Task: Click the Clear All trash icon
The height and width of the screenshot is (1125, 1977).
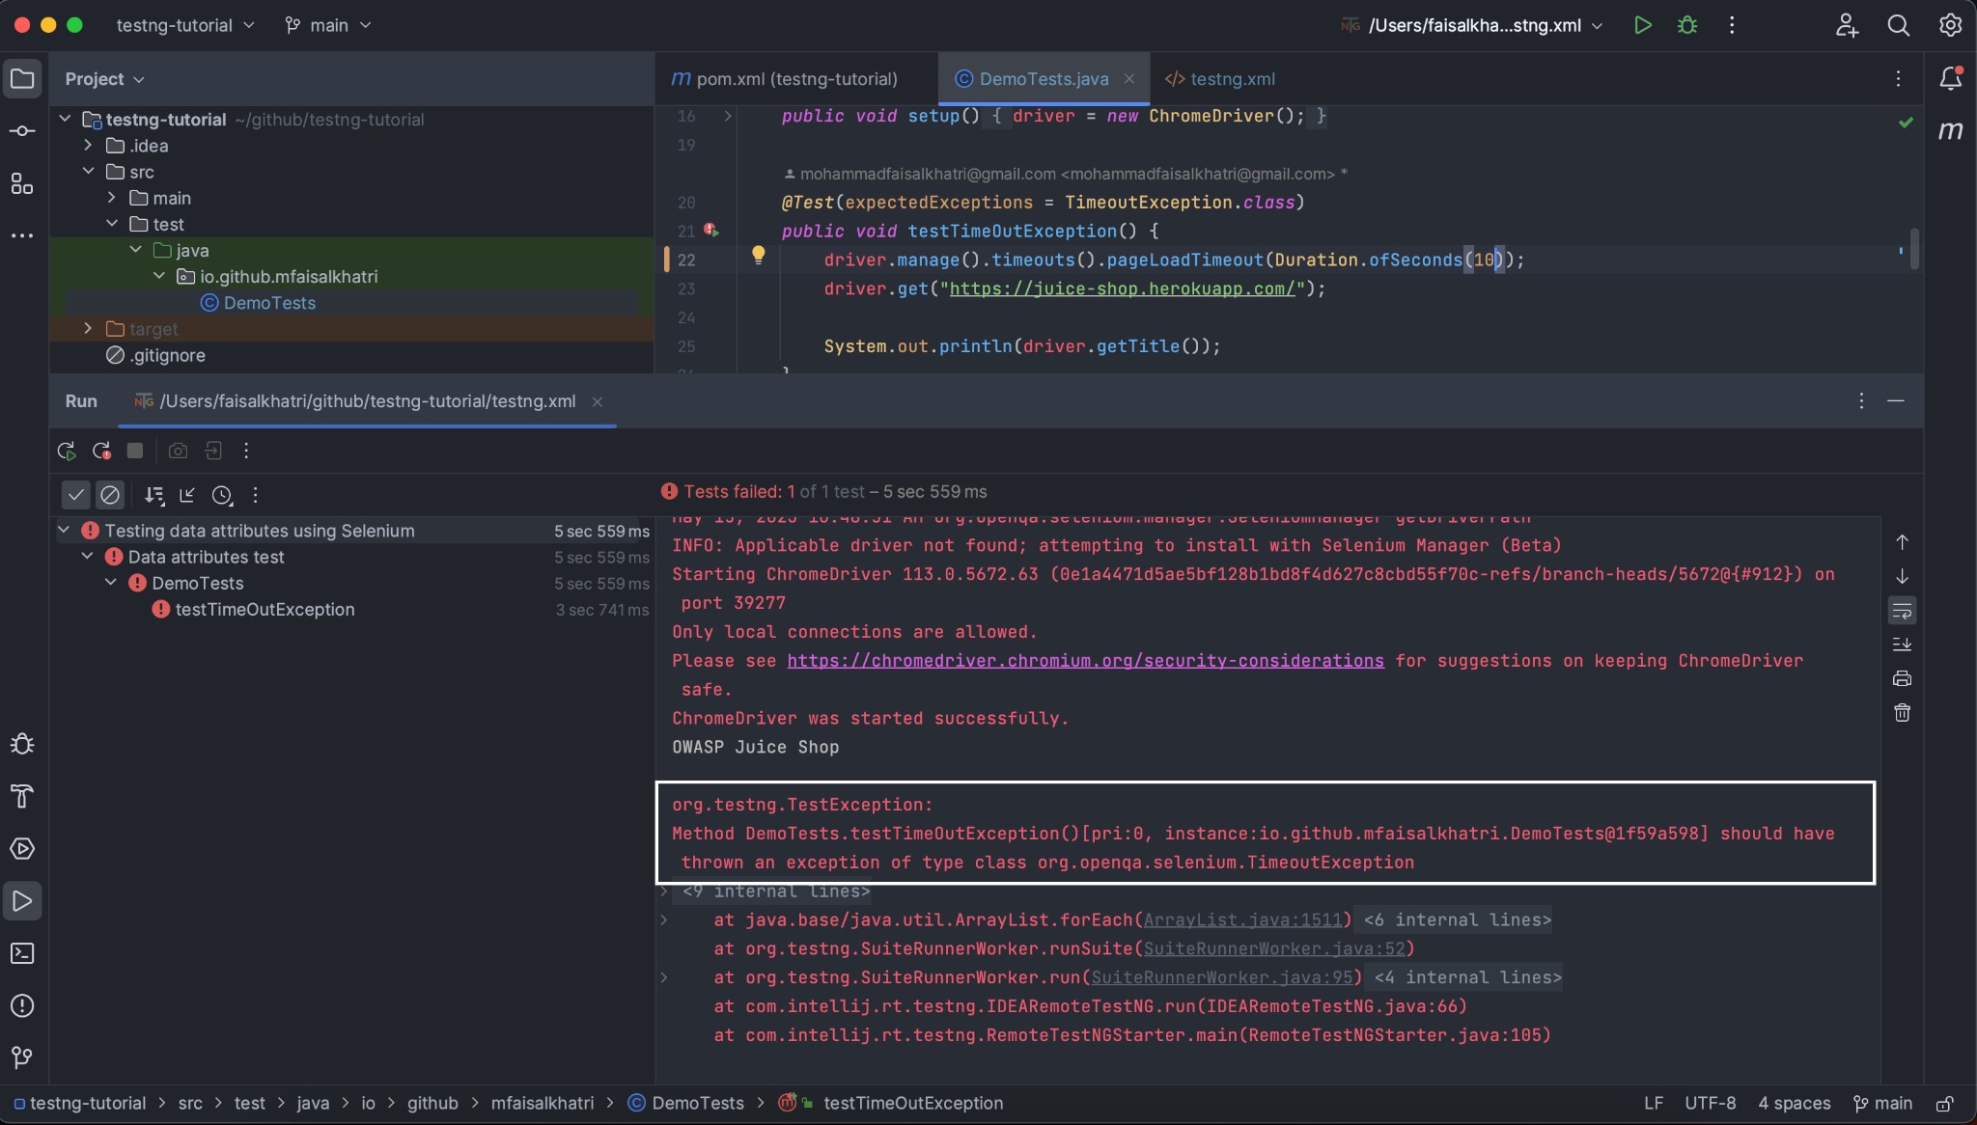Action: 1902,713
